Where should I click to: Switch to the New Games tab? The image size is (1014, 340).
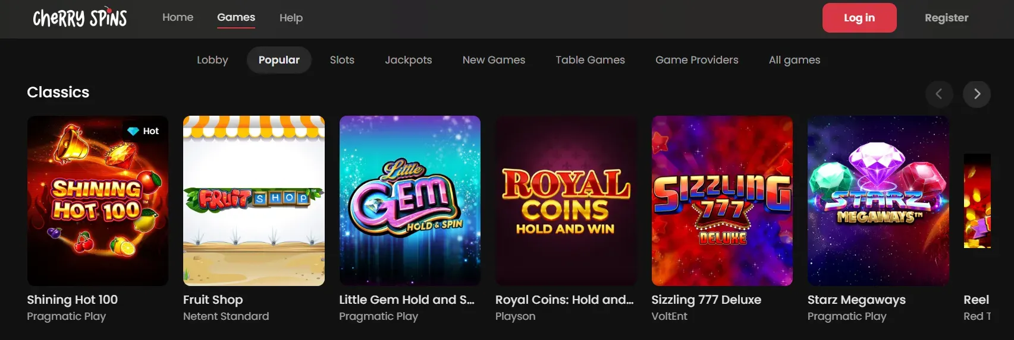click(x=494, y=60)
